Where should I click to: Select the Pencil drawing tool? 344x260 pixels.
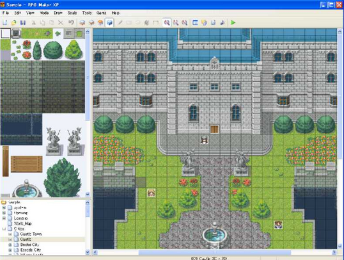pos(120,22)
